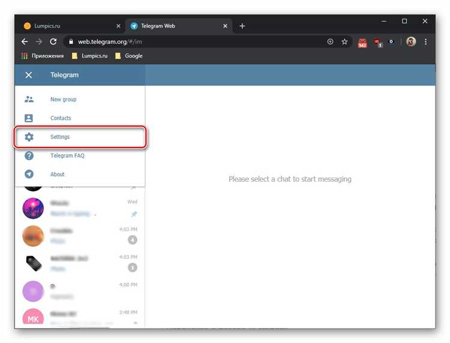The width and height of the screenshot is (450, 343).
Task: Maximize the browser window
Action: pyautogui.click(x=404, y=21)
